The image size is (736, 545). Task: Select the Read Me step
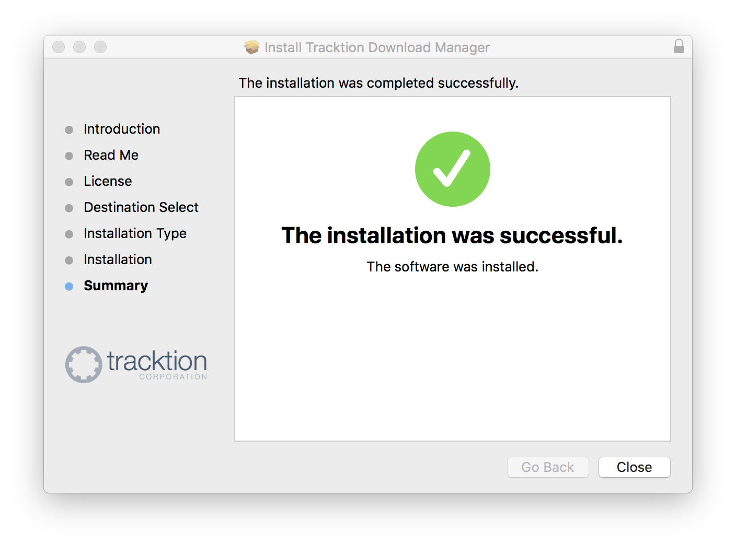pyautogui.click(x=111, y=155)
